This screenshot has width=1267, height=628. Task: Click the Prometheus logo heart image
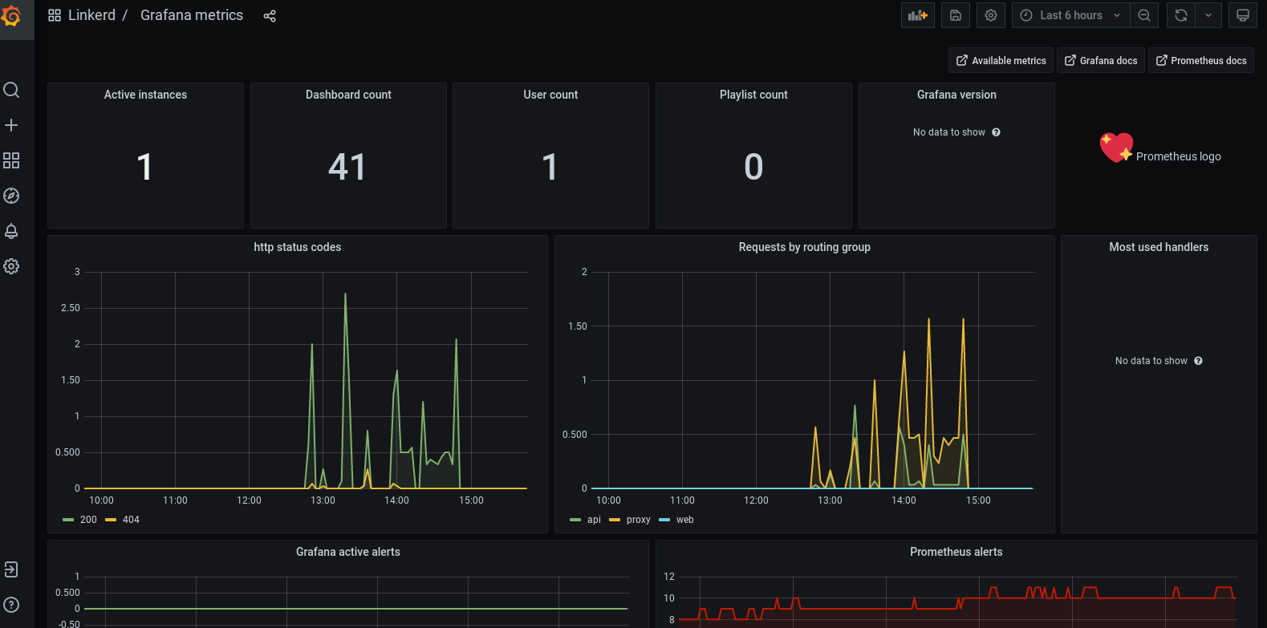coord(1116,148)
